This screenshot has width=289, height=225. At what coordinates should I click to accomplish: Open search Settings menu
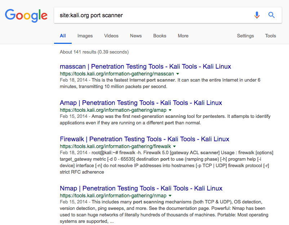click(245, 36)
